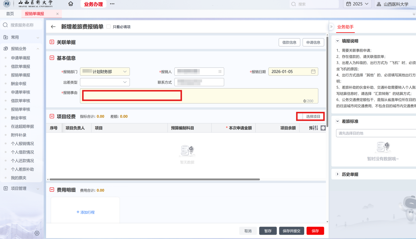The height and width of the screenshot is (239, 416).
Task: Click the list icon in 报销人 field
Action: (x=220, y=71)
